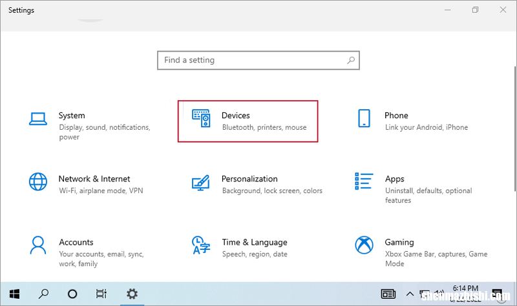Focus the Find a setting field
This screenshot has width=517, height=306.
(258, 60)
